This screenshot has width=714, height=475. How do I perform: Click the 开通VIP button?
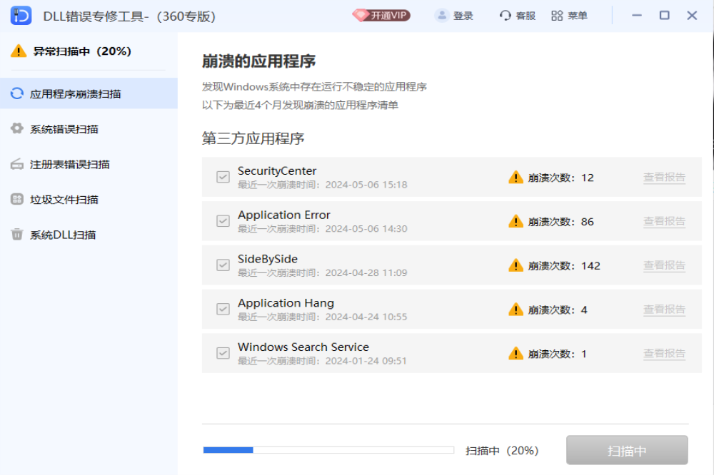[381, 14]
